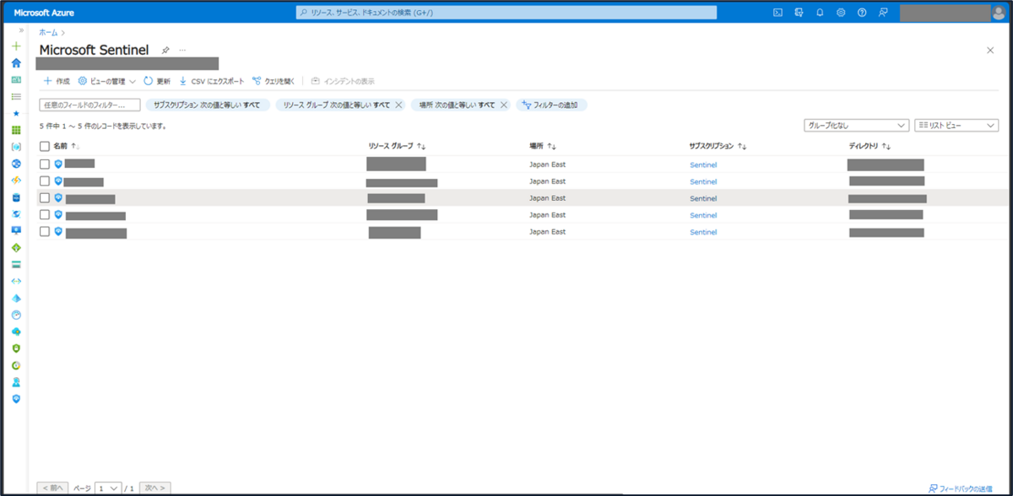Open Help and support person icon in sidebar

point(16,382)
